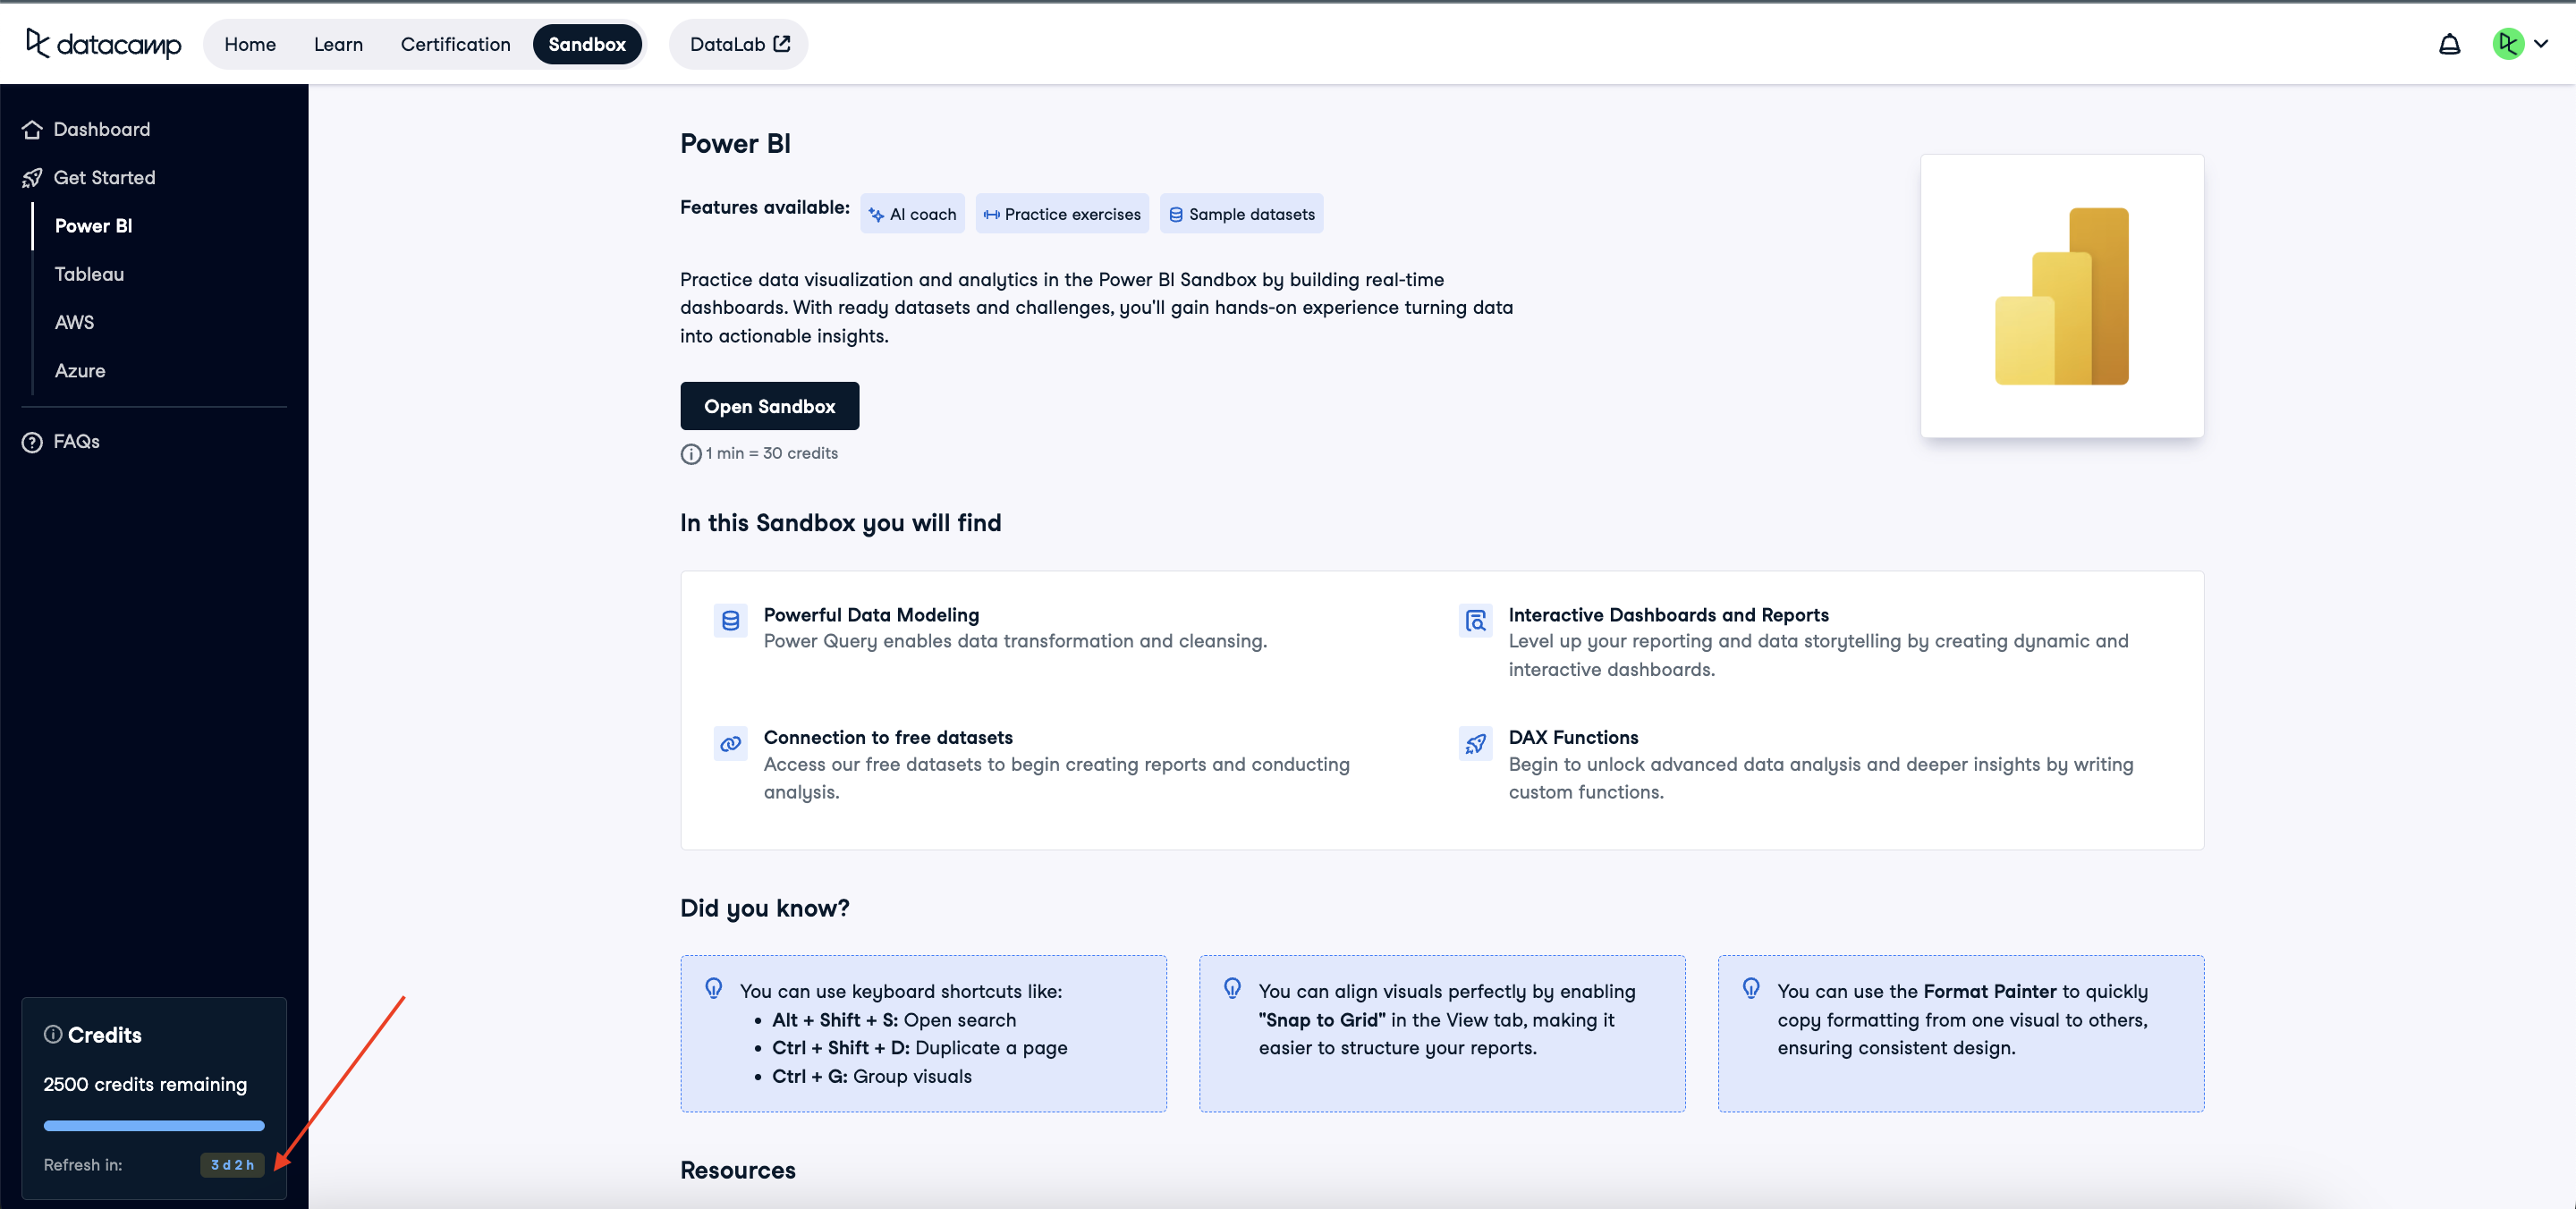Click the Practice exercises dumbbell icon

point(991,215)
